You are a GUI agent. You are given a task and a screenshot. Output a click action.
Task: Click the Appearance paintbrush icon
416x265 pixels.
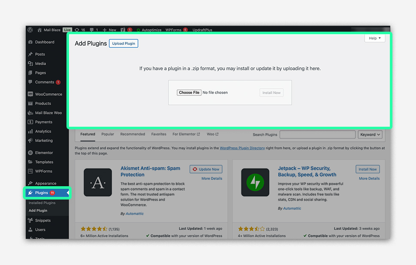(30, 183)
